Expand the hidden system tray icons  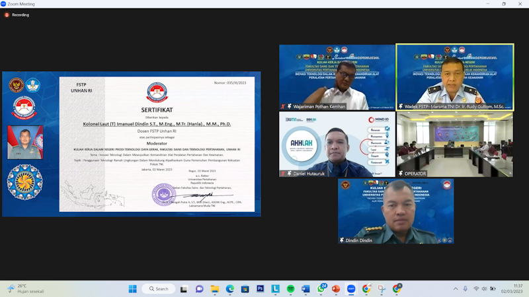point(455,289)
